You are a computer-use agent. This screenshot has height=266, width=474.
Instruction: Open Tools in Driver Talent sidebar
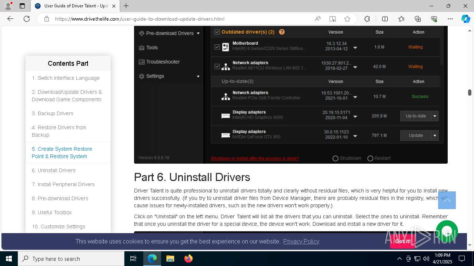pyautogui.click(x=152, y=48)
